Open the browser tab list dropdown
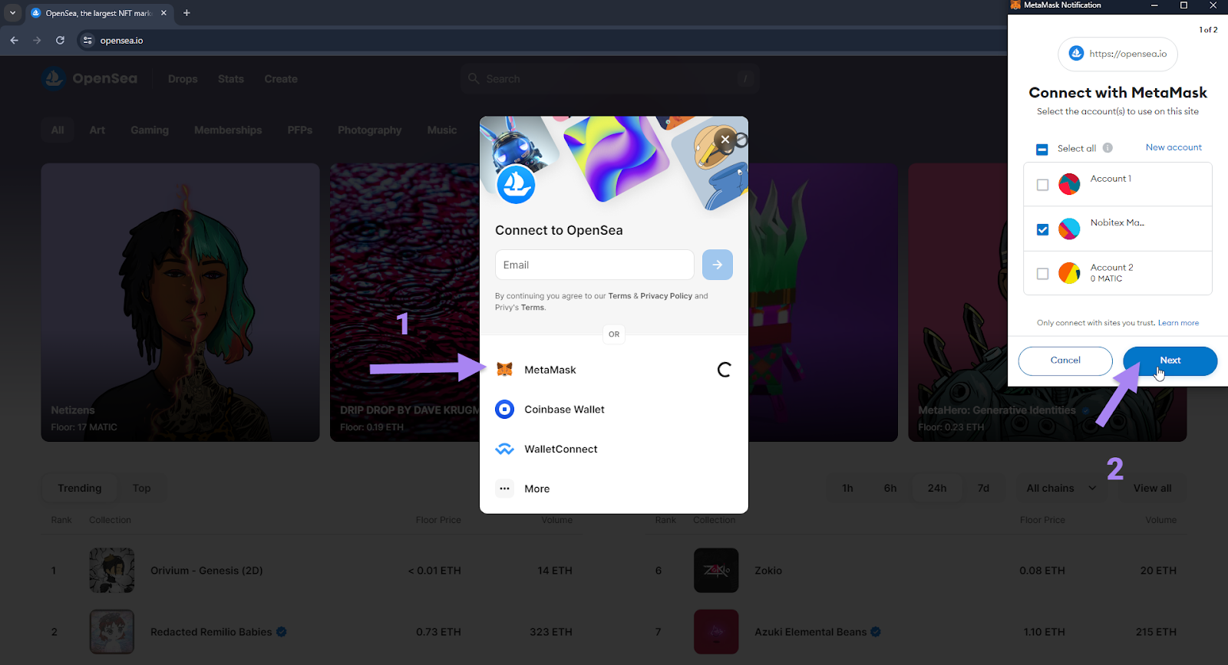1228x665 pixels. pos(12,13)
